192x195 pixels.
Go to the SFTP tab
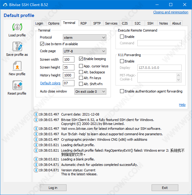97,23
